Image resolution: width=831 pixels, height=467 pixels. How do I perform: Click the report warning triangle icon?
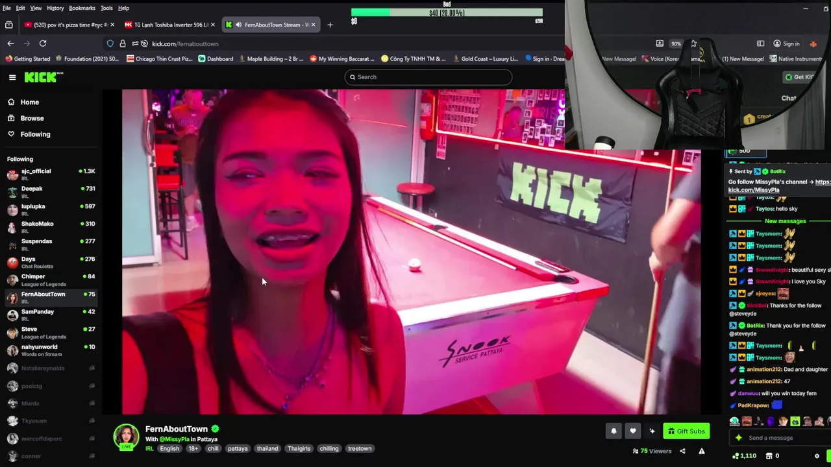(702, 451)
